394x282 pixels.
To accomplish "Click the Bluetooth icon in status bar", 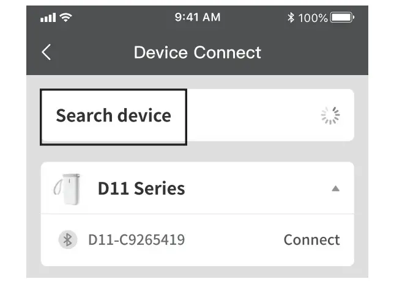I will coord(291,18).
